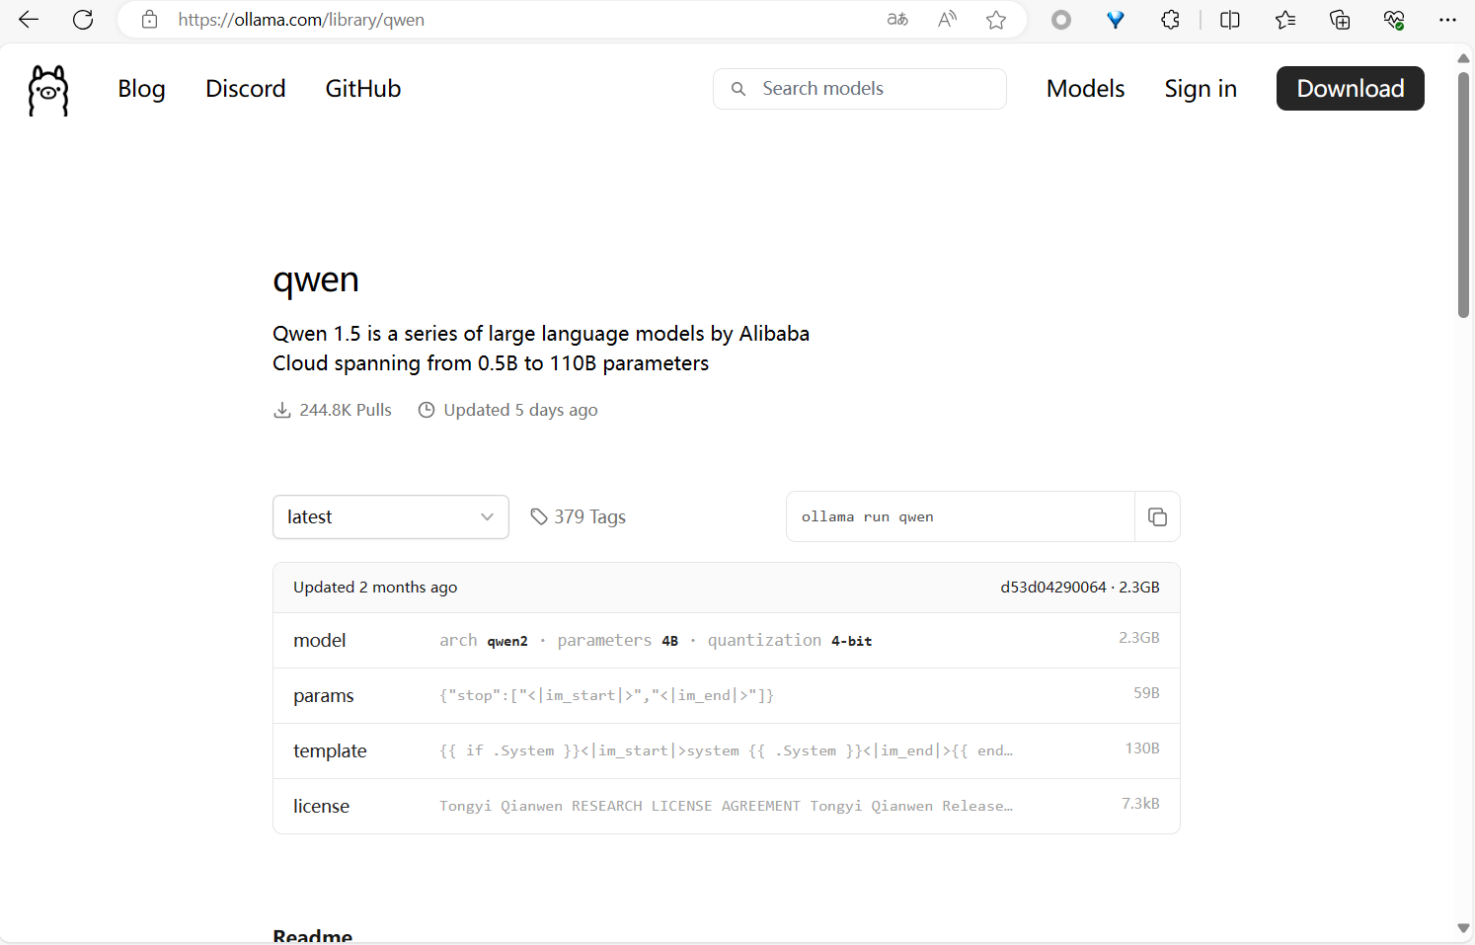This screenshot has width=1475, height=945.
Task: Click the Sign in link
Action: pyautogui.click(x=1200, y=89)
